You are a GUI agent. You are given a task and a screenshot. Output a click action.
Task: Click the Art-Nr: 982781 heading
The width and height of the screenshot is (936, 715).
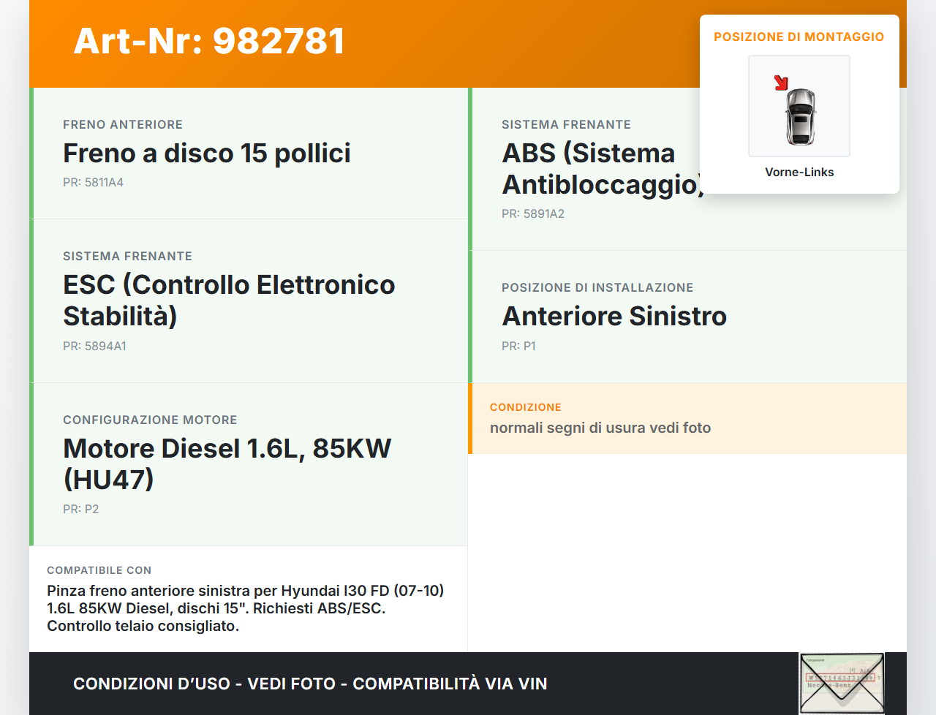208,42
